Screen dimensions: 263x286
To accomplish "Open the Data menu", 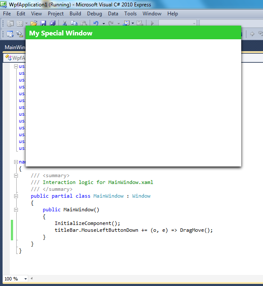I will coord(113,14).
